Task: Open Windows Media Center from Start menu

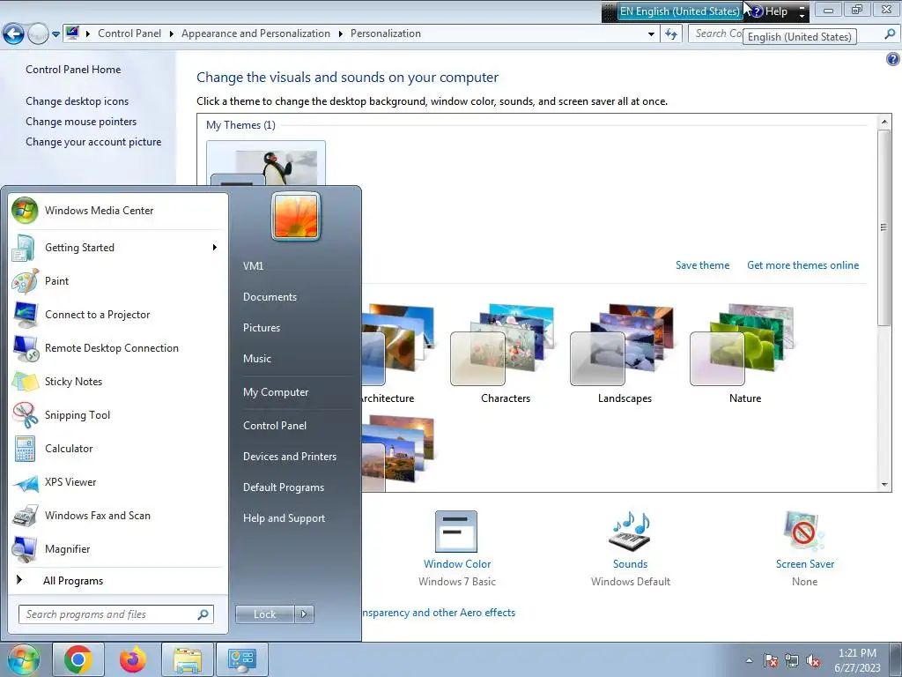Action: point(118,211)
